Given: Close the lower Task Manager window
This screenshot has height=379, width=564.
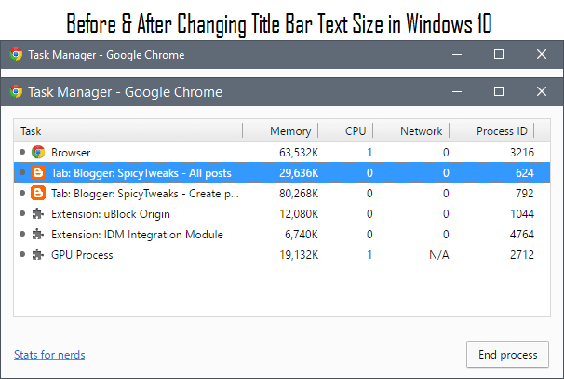Looking at the screenshot, I should tap(542, 91).
